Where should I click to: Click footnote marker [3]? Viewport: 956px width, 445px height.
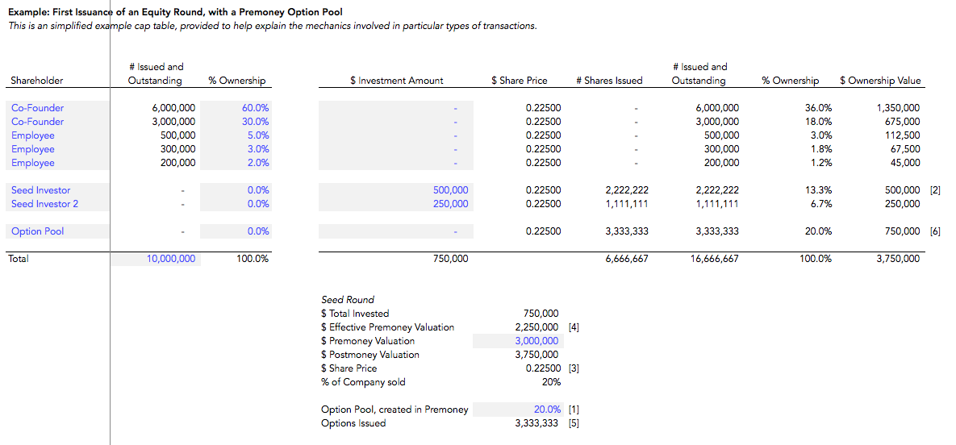click(574, 368)
